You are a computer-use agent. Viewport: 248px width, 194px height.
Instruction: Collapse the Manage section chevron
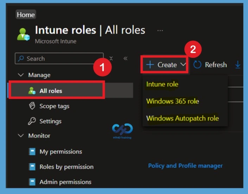tap(21, 75)
